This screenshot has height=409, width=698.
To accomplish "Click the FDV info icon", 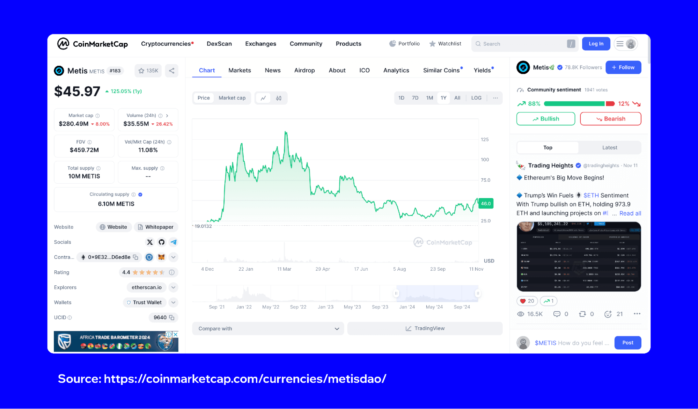I will click(90, 142).
